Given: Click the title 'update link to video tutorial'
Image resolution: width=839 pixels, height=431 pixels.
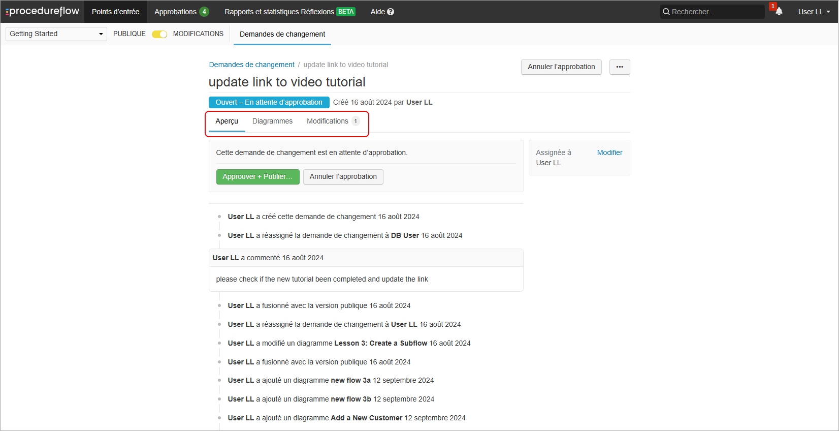Looking at the screenshot, I should (x=287, y=82).
